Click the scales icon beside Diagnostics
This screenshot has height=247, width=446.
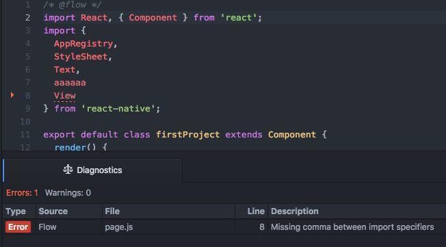click(68, 170)
